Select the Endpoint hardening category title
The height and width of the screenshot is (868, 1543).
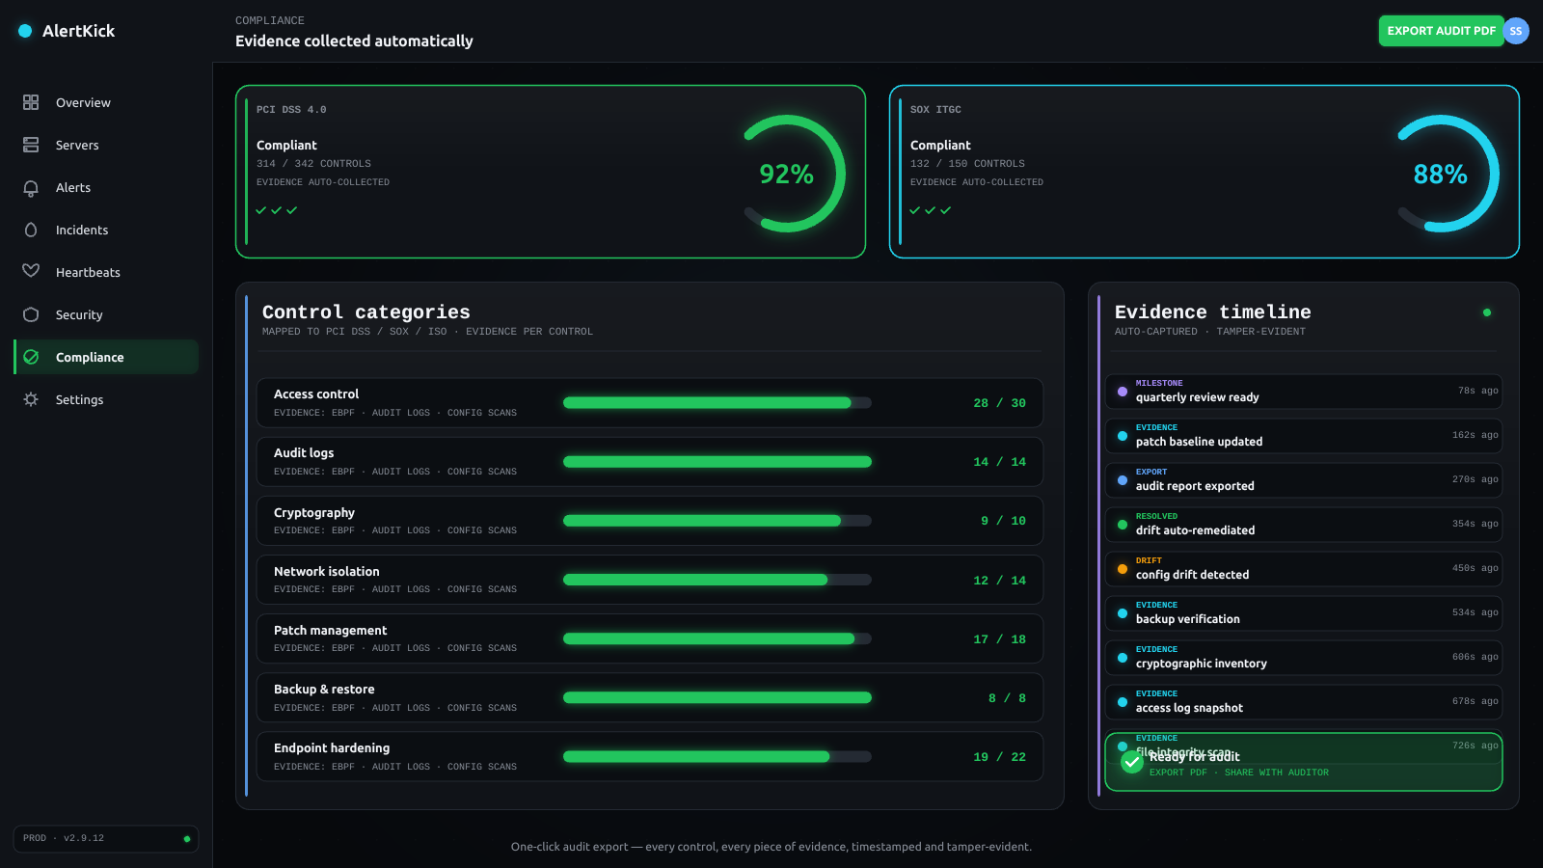pos(332,748)
